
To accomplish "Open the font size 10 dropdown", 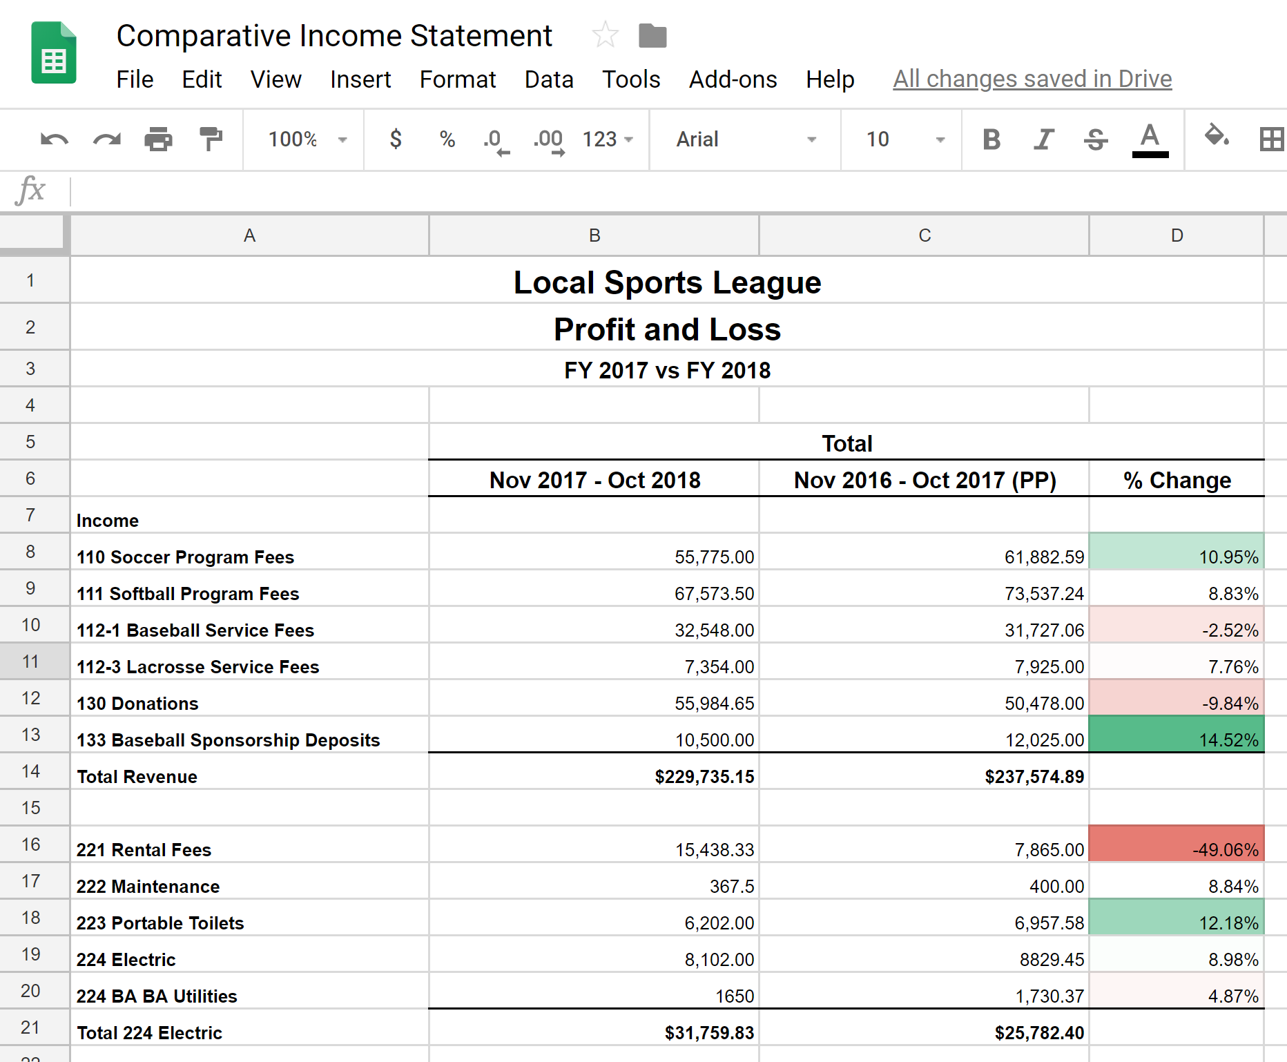I will (905, 139).
